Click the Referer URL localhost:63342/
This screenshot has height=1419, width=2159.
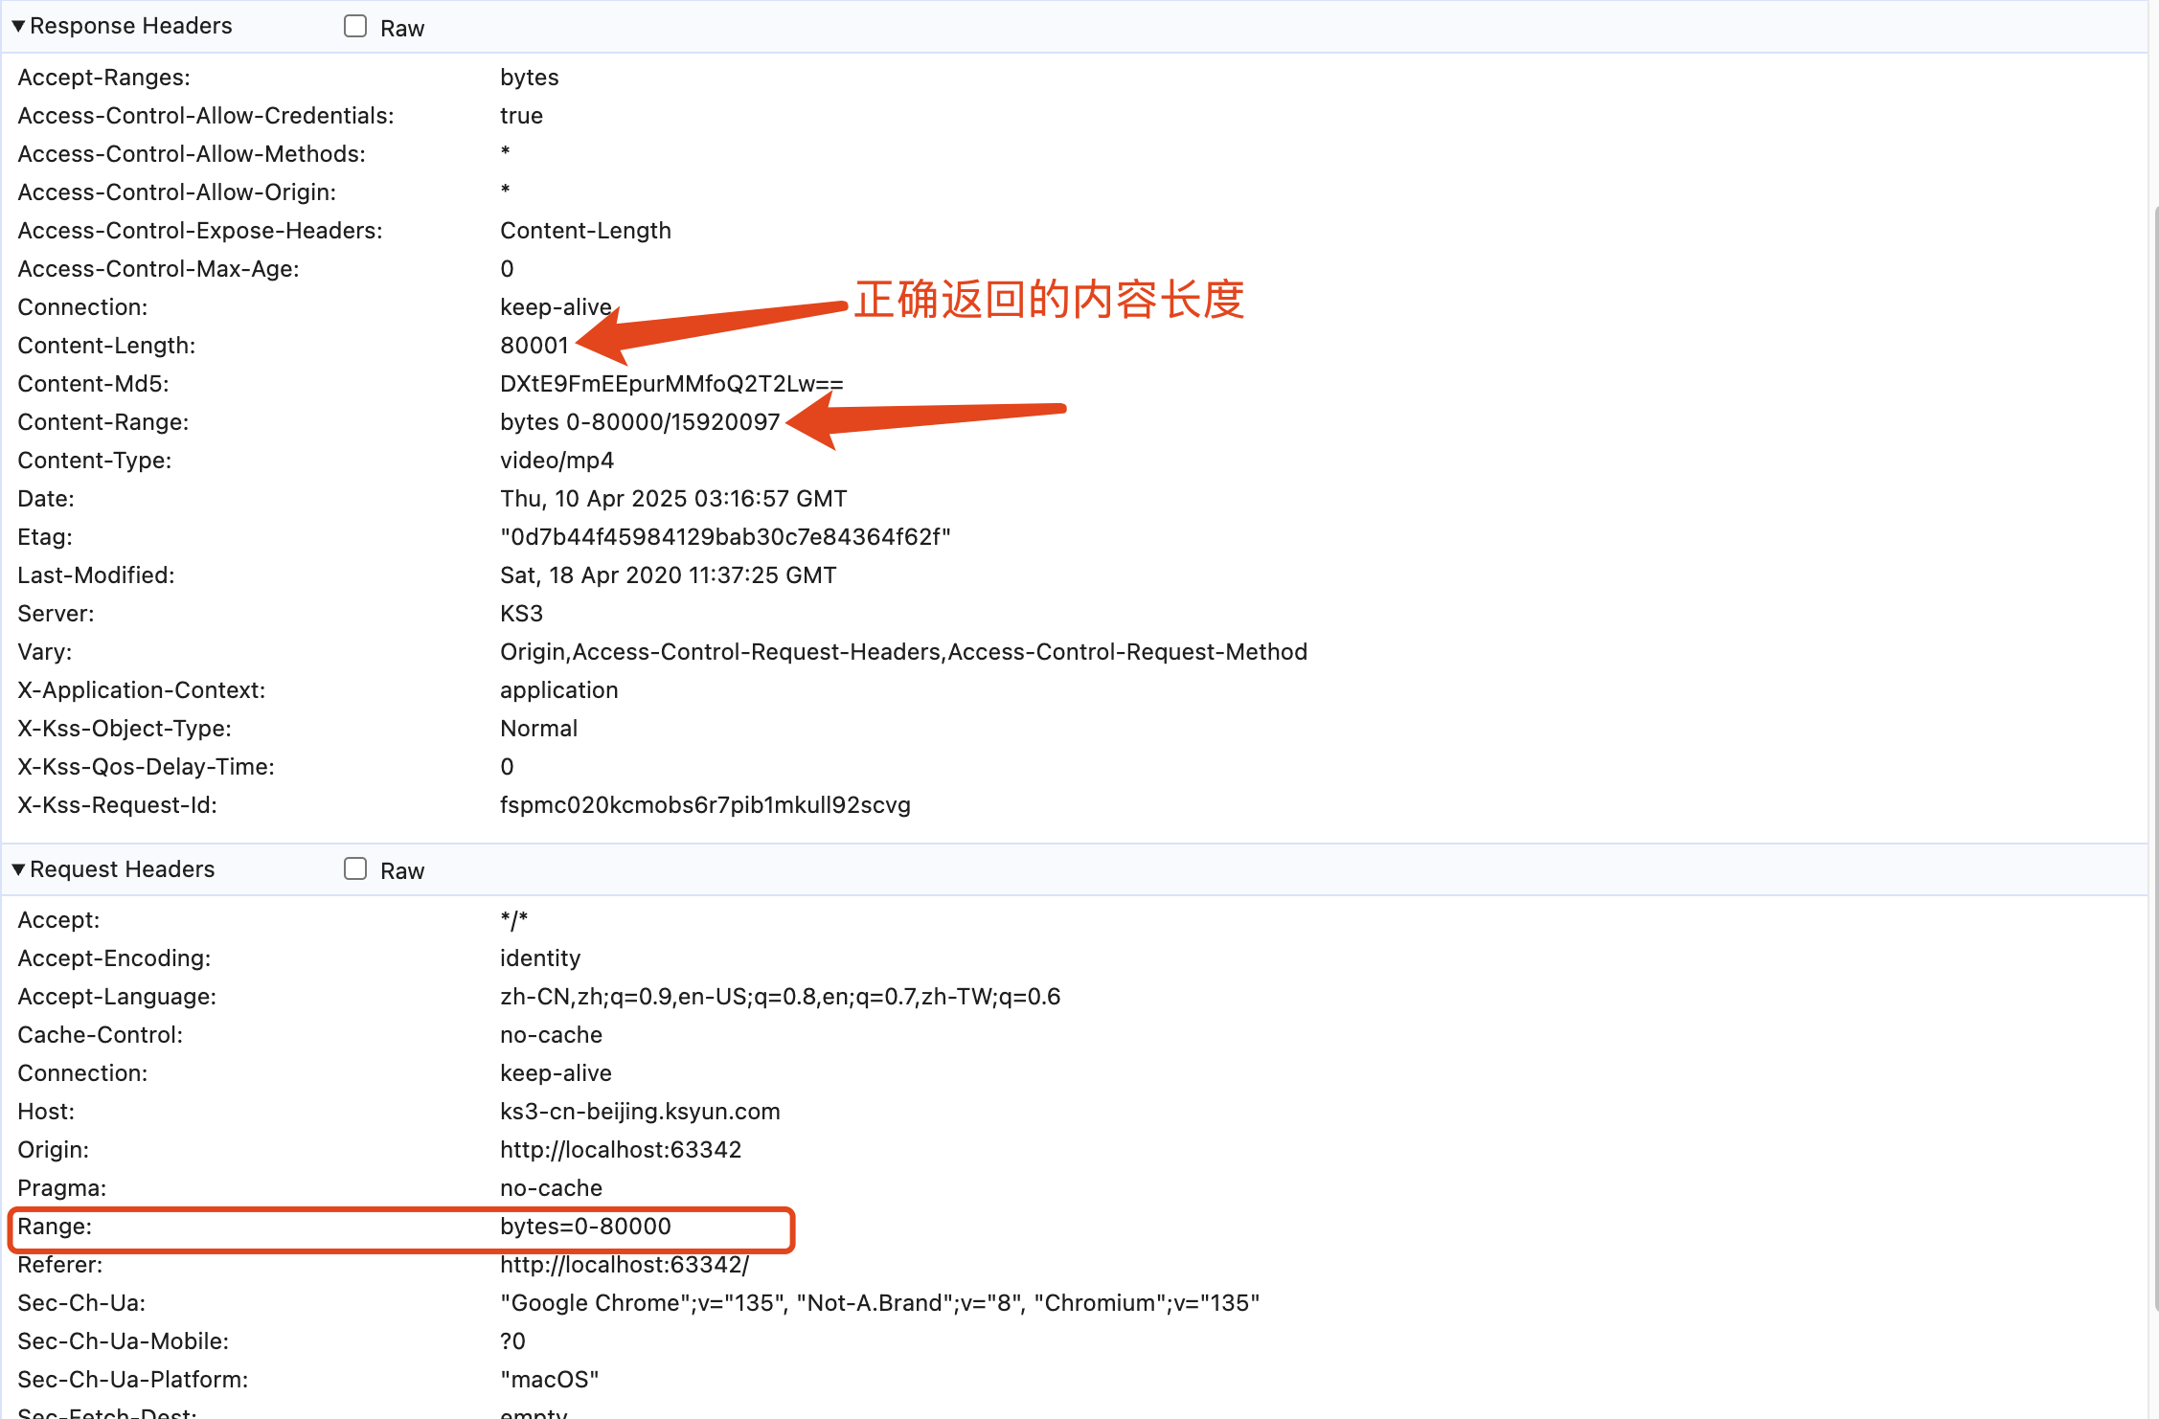coord(624,1265)
